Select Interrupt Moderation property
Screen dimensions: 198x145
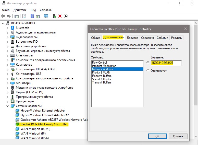(117, 66)
